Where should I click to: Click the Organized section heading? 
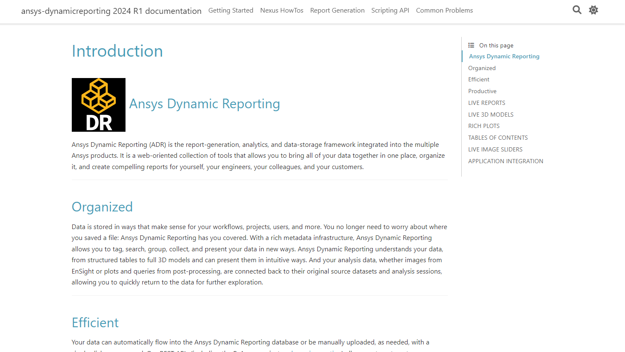click(102, 207)
